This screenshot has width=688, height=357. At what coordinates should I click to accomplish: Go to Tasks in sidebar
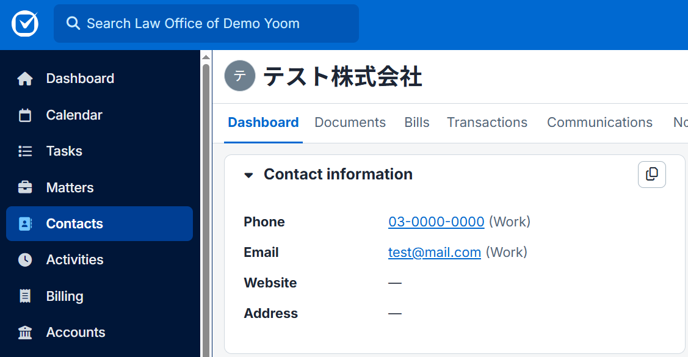(100, 151)
